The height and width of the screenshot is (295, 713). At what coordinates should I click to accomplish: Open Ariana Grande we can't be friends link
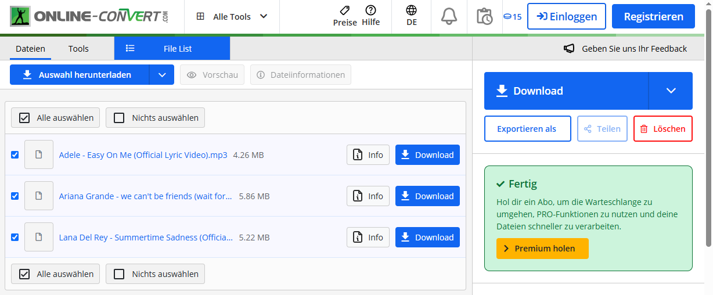pos(146,196)
